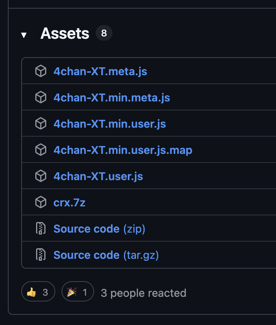The image size is (276, 325).
Task: Open 4chan-XT.min.user.js link
Action: pyautogui.click(x=110, y=124)
